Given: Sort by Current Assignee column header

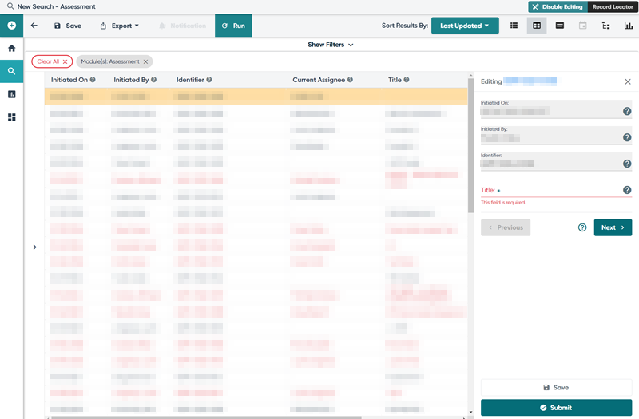Looking at the screenshot, I should click(319, 80).
